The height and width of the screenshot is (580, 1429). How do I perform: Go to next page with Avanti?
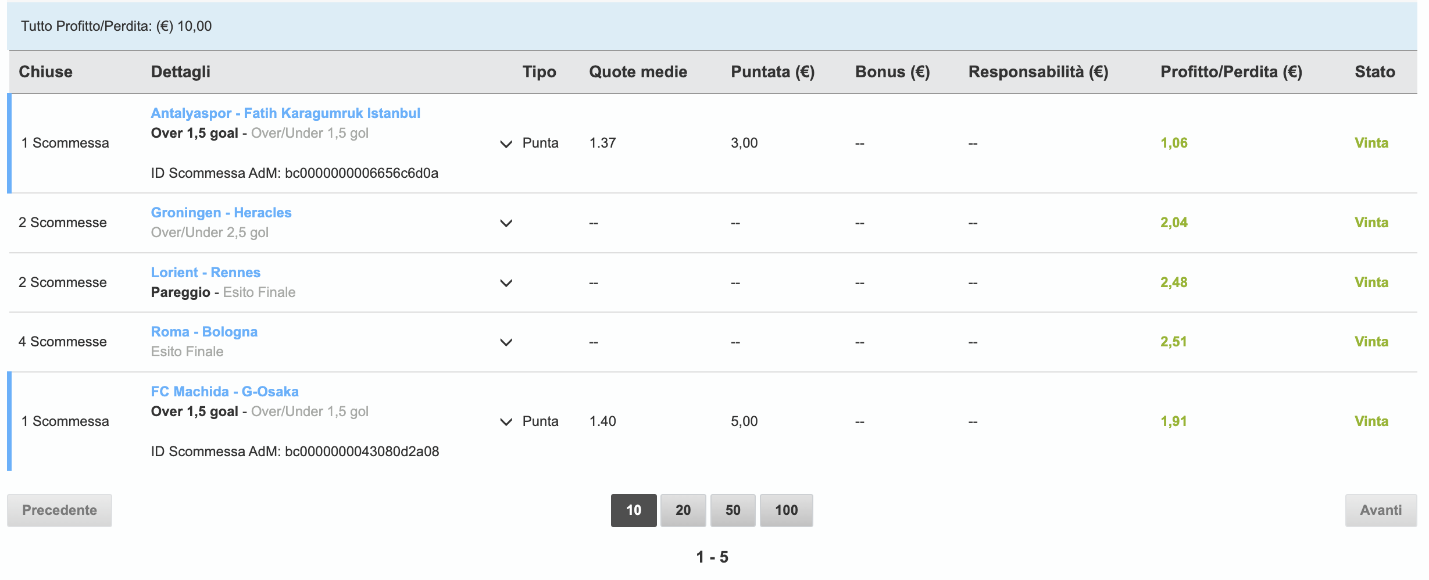(x=1381, y=510)
